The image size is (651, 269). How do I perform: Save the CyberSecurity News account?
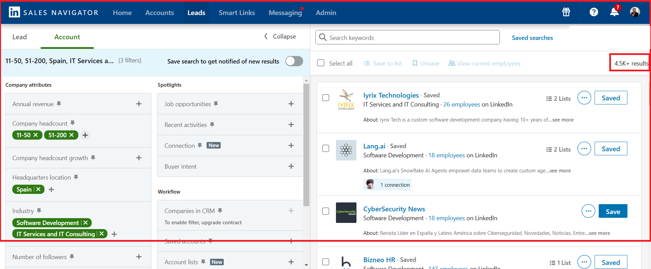[613, 211]
